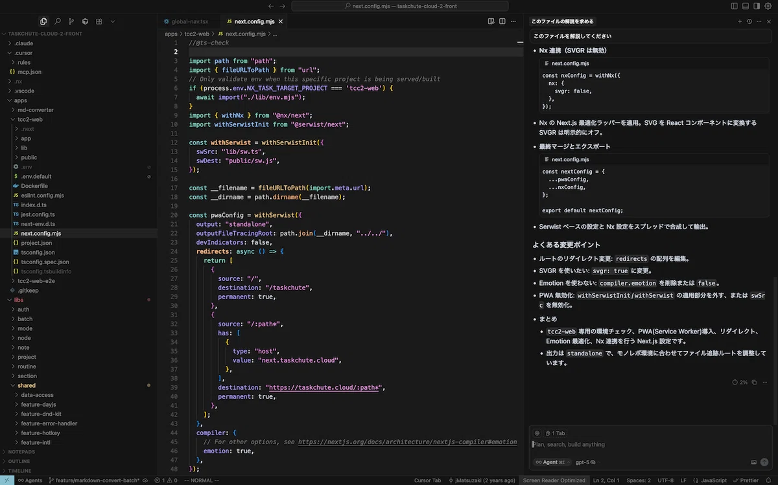Expand the TIMELINE section

(78, 471)
